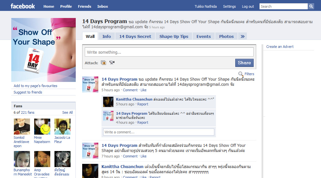Open page avatar on the 5 hours ago post
Viewport: 321px width, 178px height.
(90, 85)
